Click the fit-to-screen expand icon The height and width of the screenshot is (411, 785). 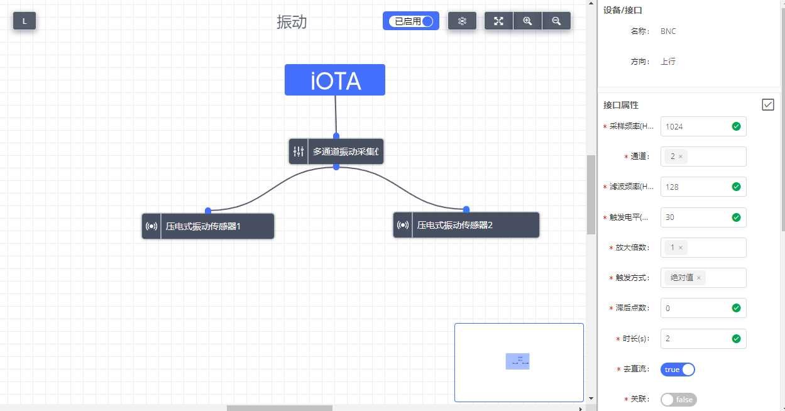(x=498, y=21)
